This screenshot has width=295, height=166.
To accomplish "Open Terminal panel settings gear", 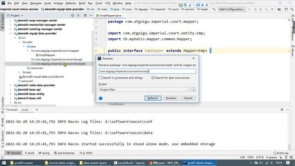I will (x=282, y=110).
